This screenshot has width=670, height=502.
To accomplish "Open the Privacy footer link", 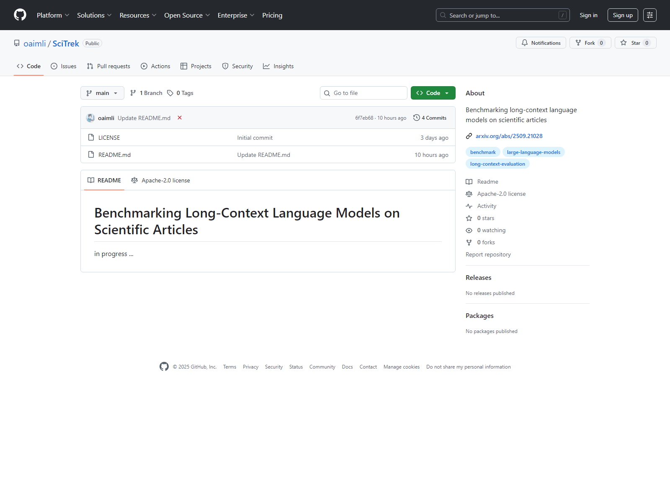I will tap(250, 367).
